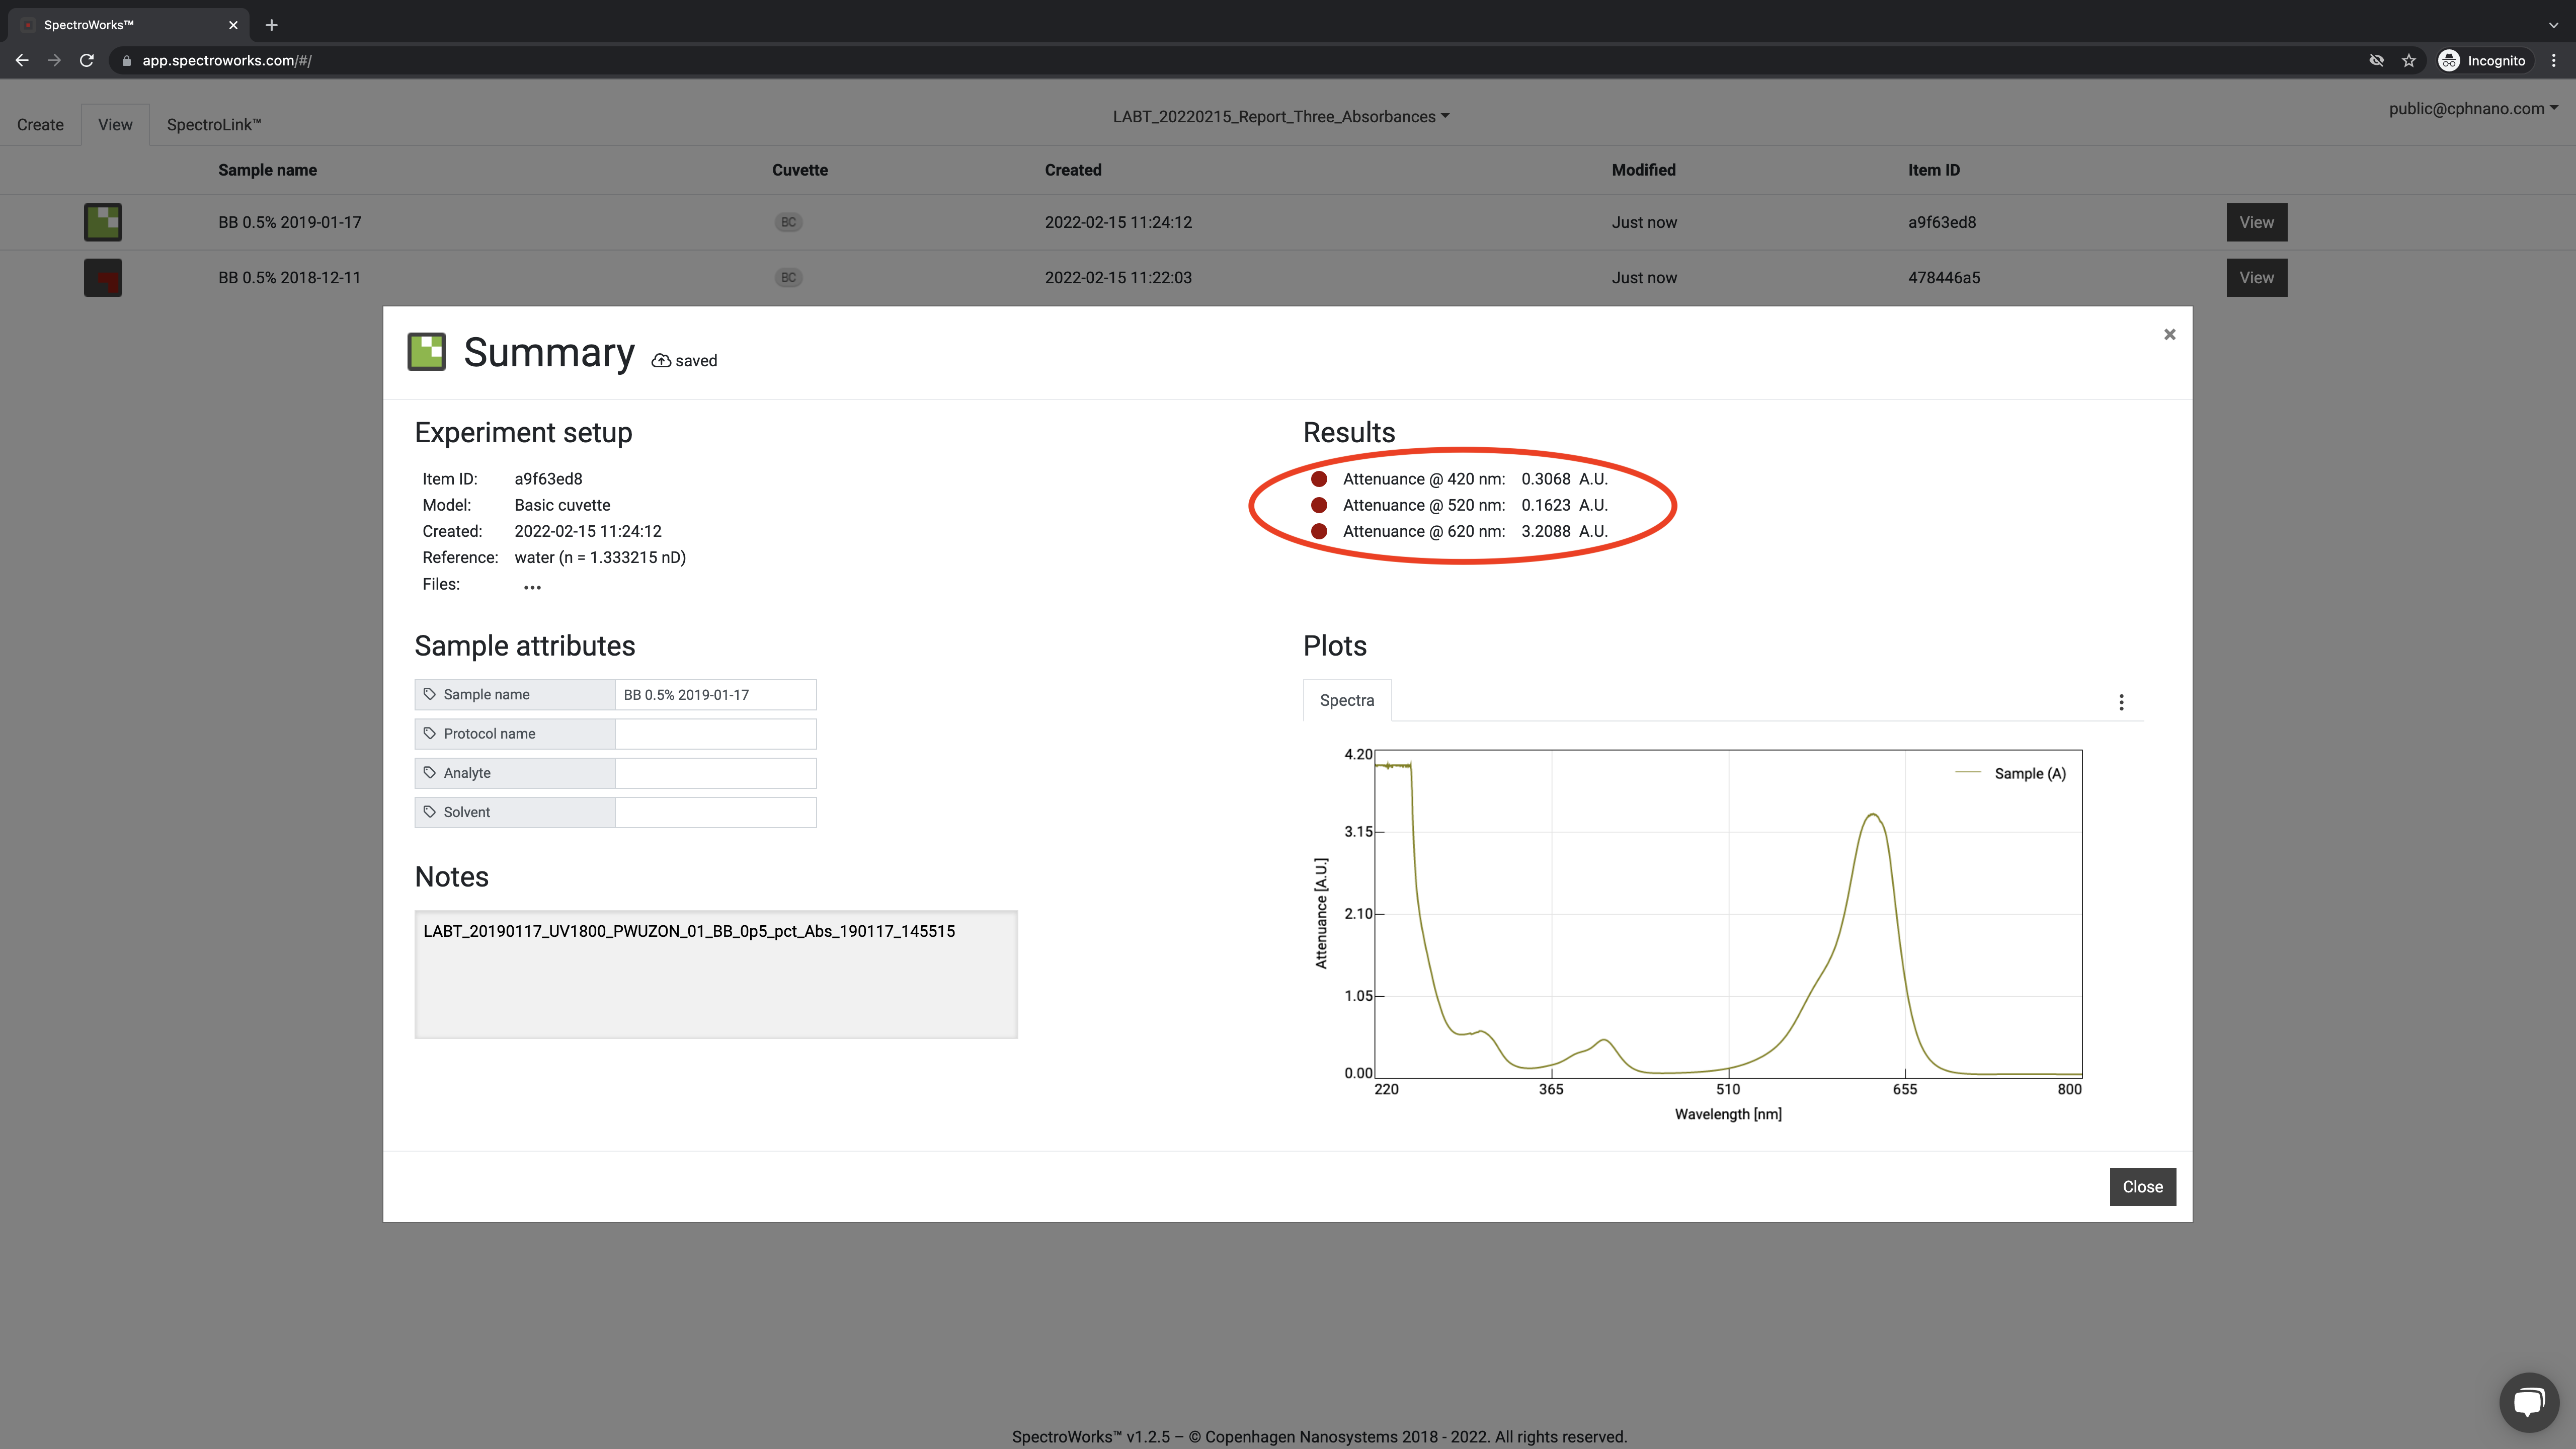2576x1449 pixels.
Task: Open the public@cphnano.com account dropdown
Action: tap(2473, 109)
